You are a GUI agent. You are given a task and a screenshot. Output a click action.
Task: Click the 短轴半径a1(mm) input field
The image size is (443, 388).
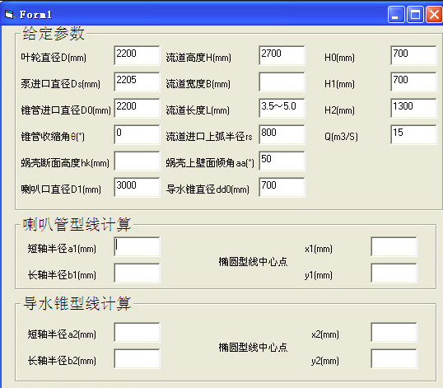click(x=137, y=246)
